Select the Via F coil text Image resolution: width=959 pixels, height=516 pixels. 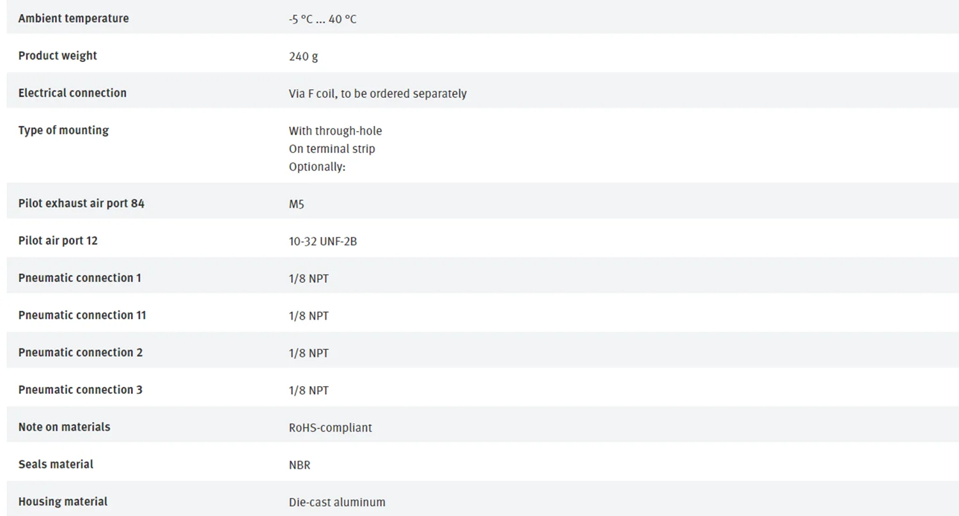click(x=377, y=93)
